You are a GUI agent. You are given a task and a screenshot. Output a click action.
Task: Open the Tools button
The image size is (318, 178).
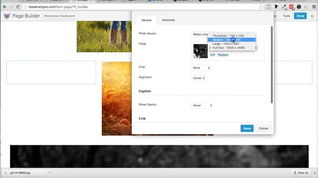click(286, 16)
